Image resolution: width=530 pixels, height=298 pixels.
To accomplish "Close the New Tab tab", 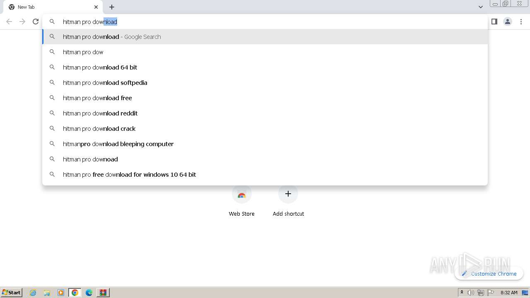I will 96,7.
